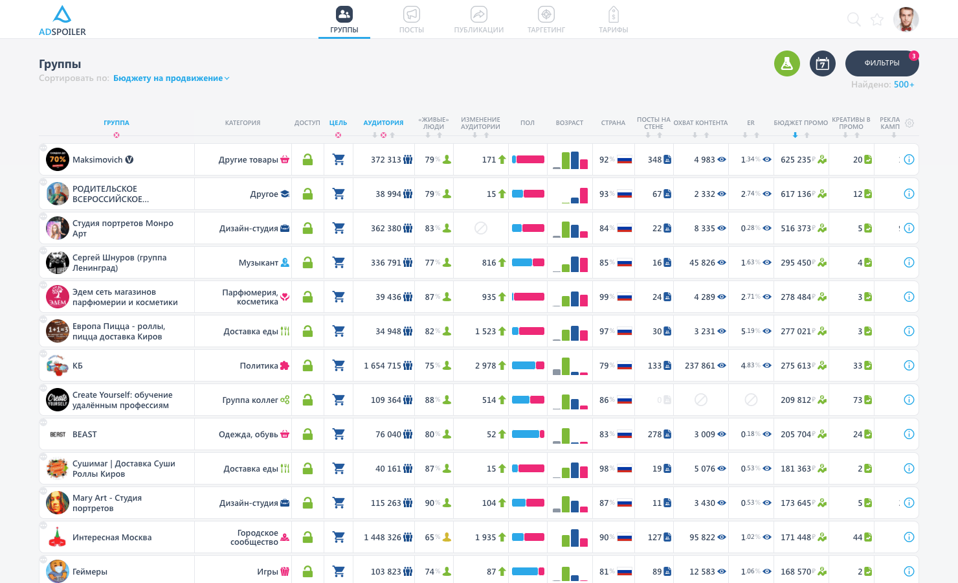958x583 pixels.
Task: Expand the 'Бюджету на продвижение' sort dropdown
Action: point(171,78)
